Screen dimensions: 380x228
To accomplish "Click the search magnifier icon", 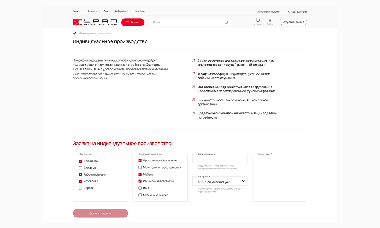I will coord(226,22).
